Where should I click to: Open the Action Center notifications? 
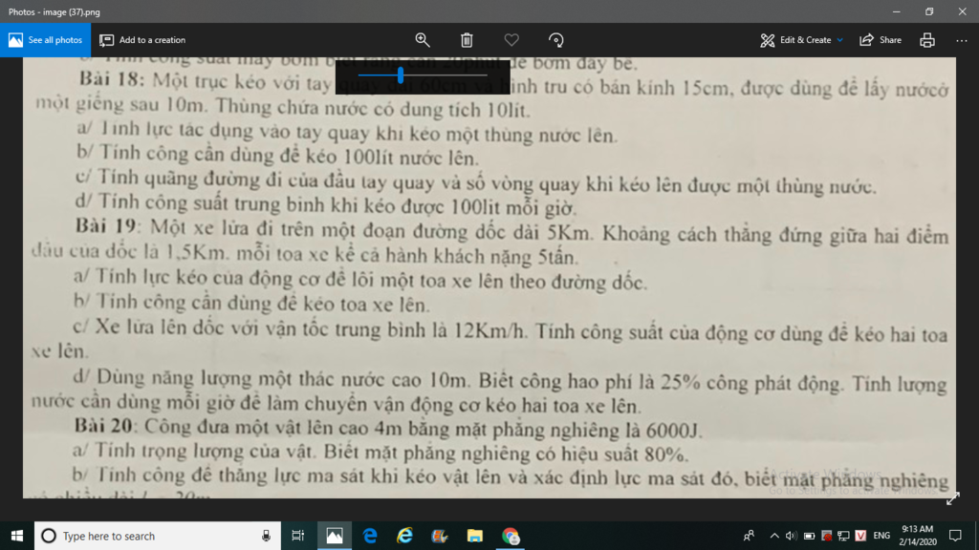click(x=955, y=536)
